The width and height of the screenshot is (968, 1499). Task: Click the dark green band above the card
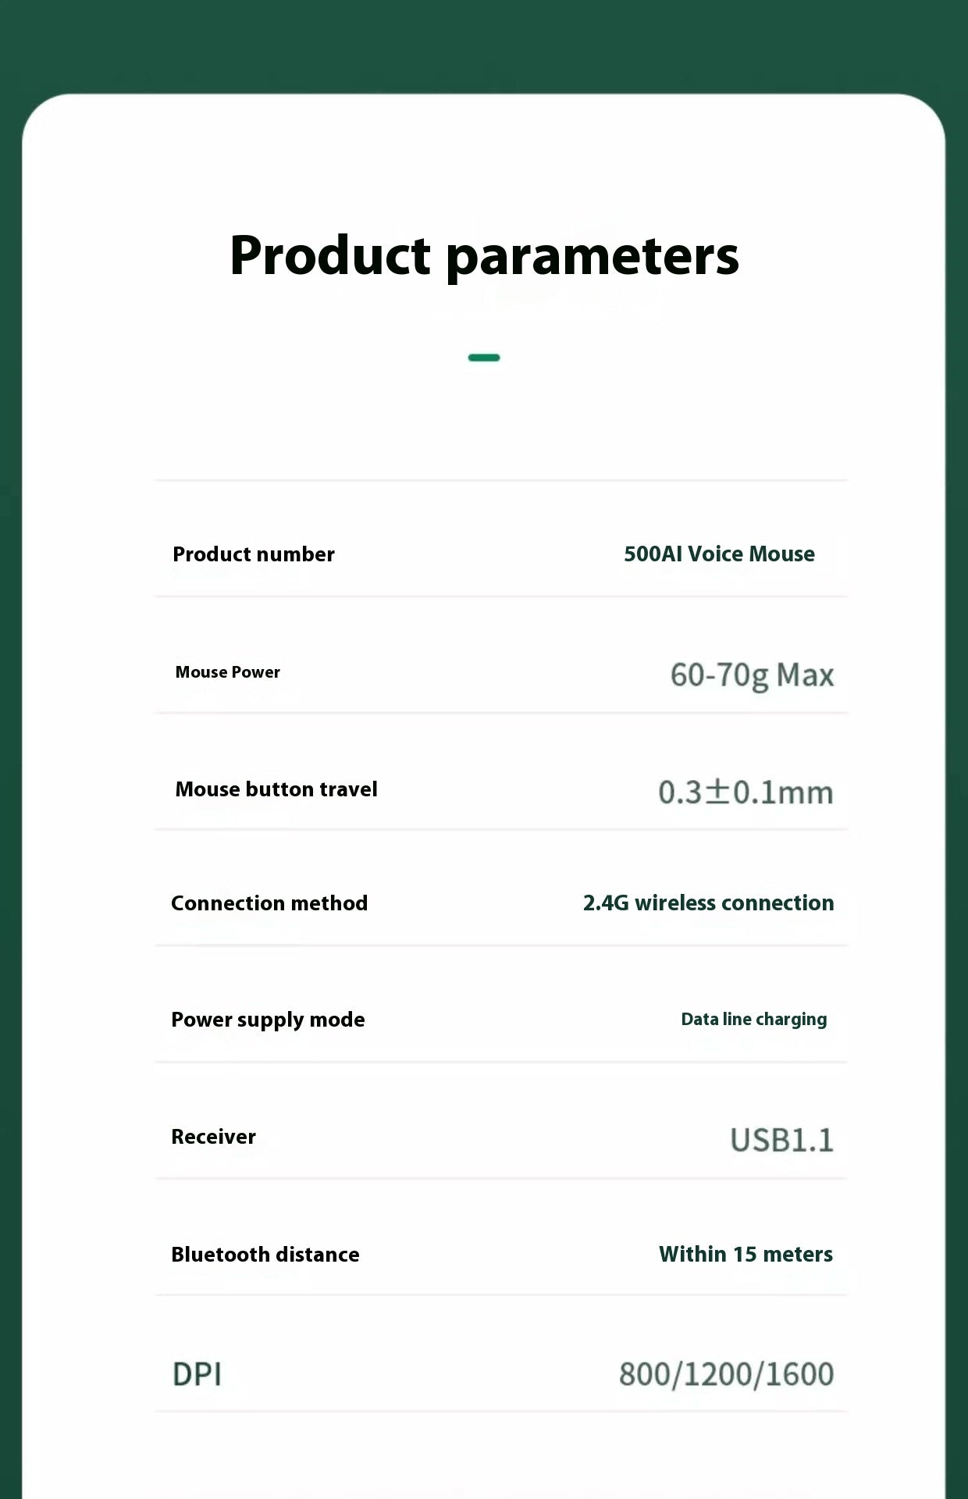click(484, 43)
